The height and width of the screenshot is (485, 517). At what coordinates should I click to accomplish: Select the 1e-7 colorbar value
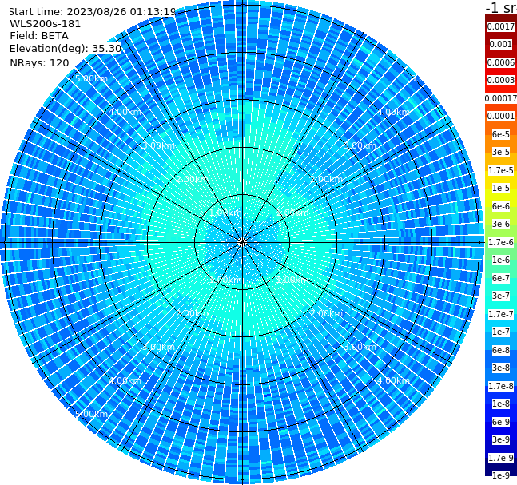[x=501, y=332]
